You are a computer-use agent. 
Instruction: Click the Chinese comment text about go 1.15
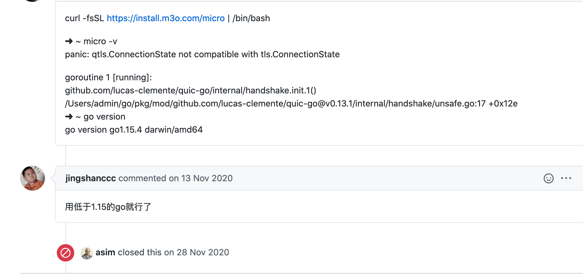(x=108, y=207)
